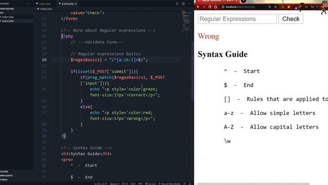
Task: Click the Regular Expressions input field
Action: (237, 19)
